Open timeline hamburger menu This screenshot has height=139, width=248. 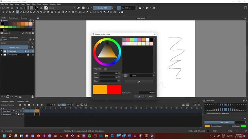pos(188,105)
